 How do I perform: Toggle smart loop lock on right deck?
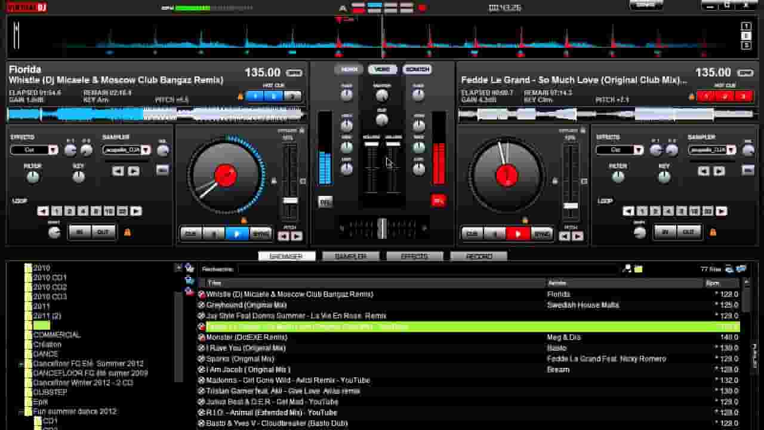[x=713, y=232]
